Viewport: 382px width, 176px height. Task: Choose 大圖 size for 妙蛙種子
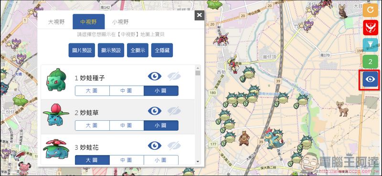[x=92, y=91]
